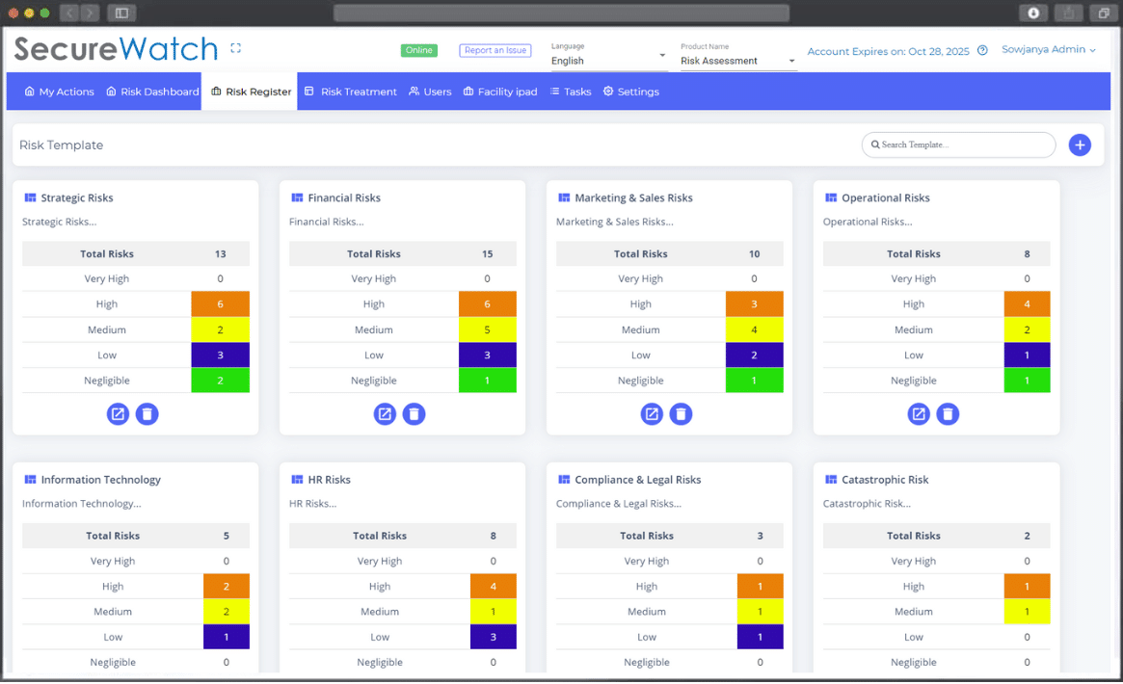Click the help icon next to account expiry
Viewport: 1123px width, 684px height.
981,52
